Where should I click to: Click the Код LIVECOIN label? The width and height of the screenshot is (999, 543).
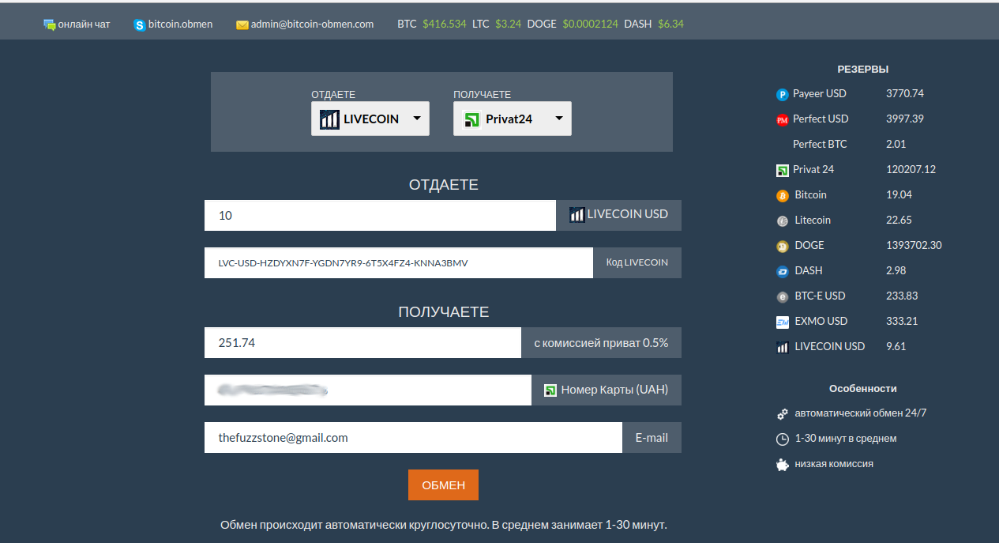pos(637,263)
